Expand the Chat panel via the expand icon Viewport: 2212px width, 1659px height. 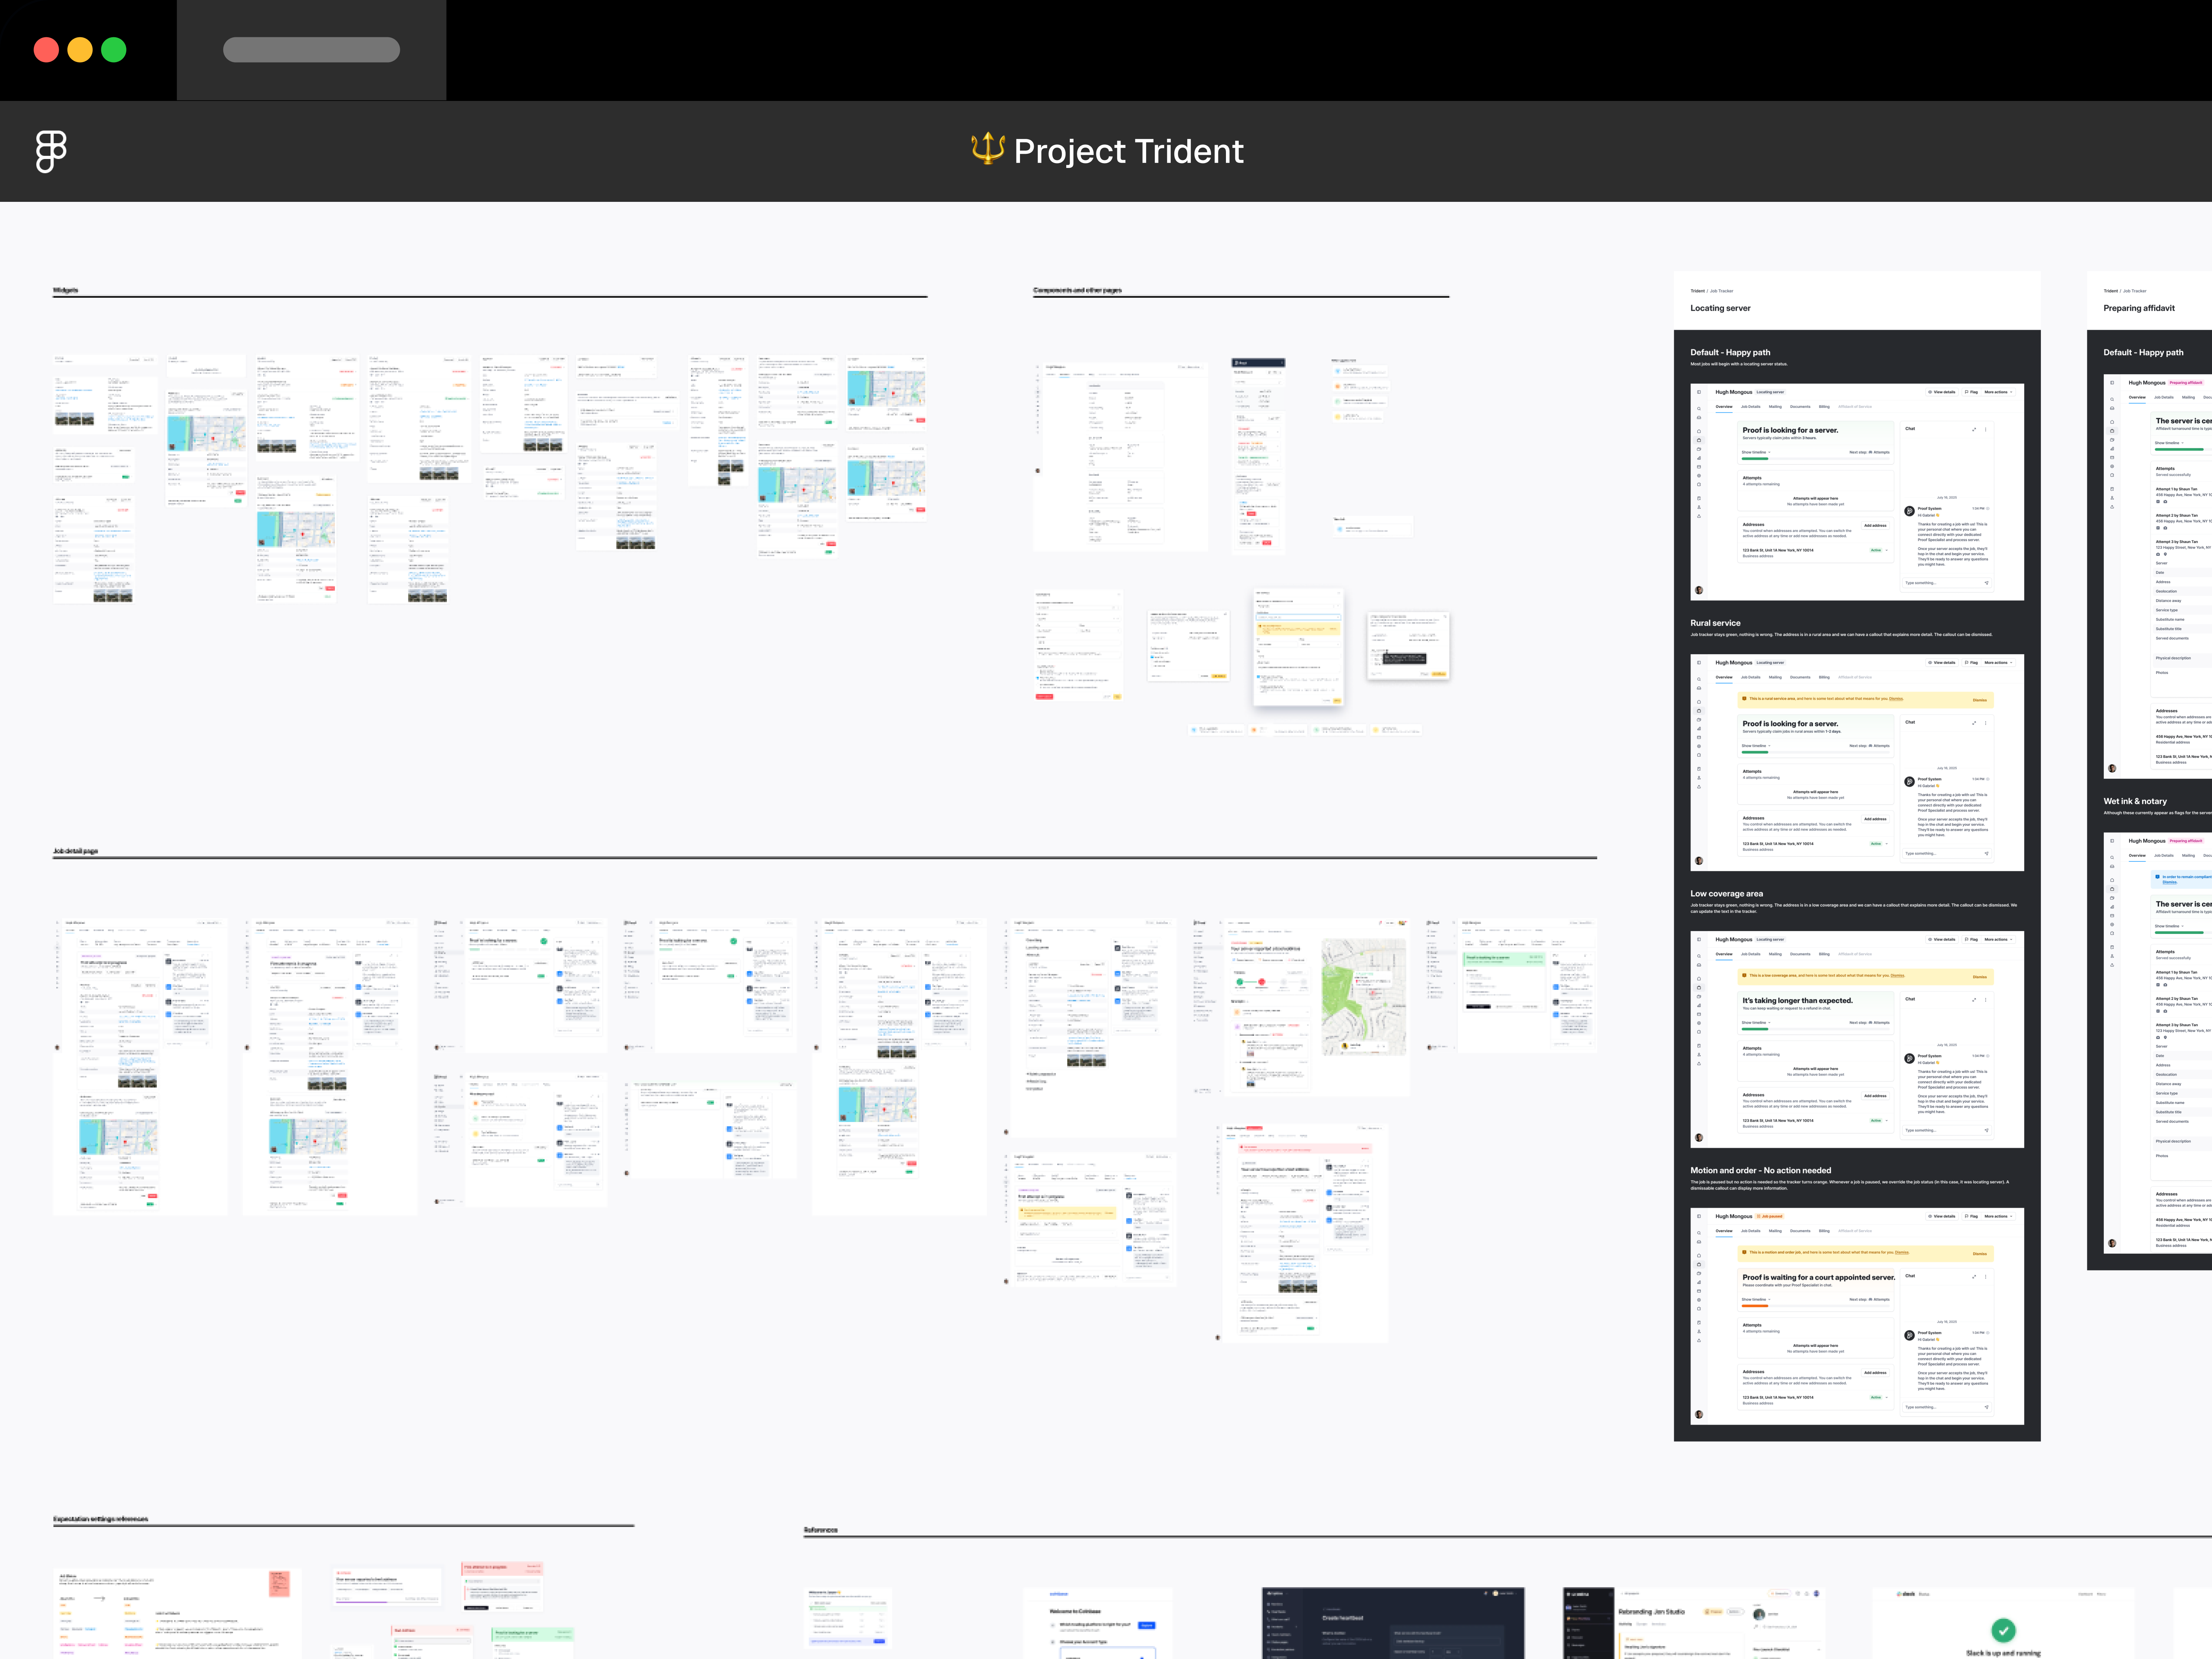pos(1974,430)
